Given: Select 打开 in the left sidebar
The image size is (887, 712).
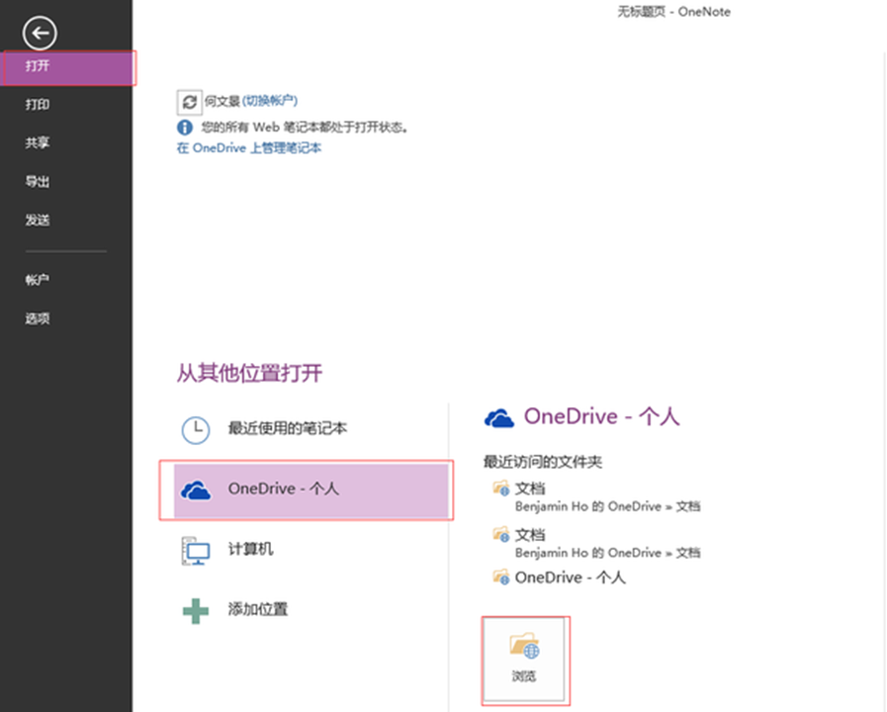Looking at the screenshot, I should tap(68, 66).
